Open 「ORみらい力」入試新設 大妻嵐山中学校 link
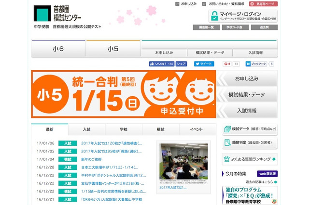The height and width of the screenshot is (205, 309). (x=112, y=200)
